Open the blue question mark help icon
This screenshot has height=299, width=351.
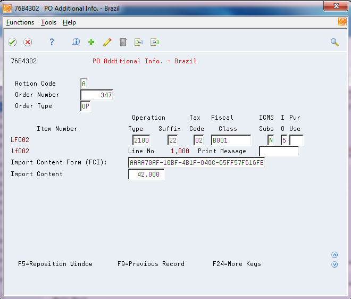point(52,42)
